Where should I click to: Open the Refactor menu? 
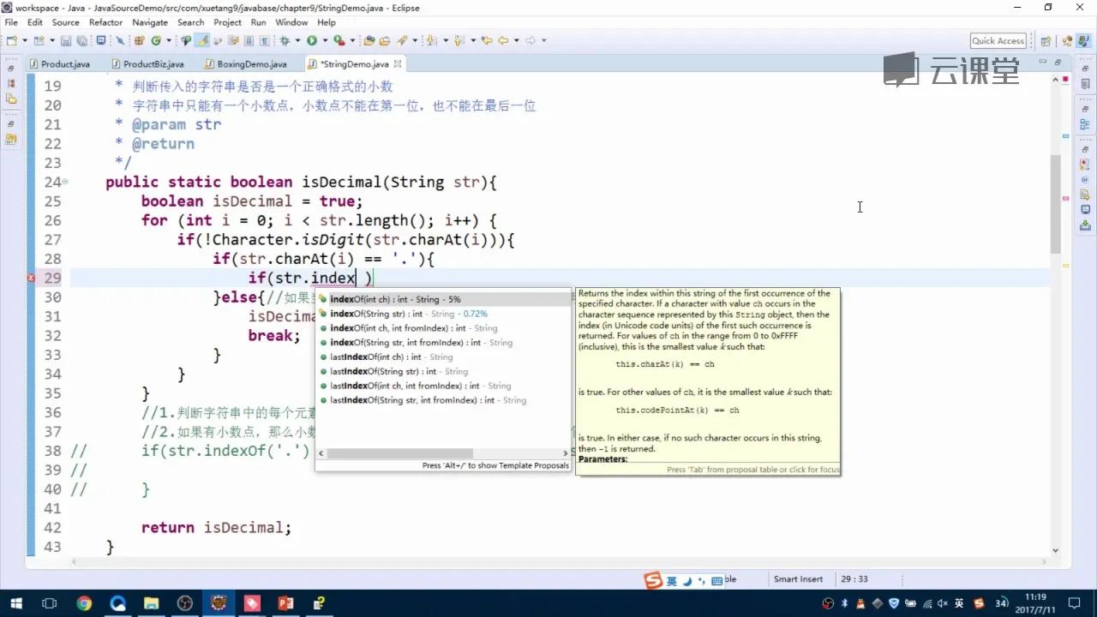pos(105,22)
